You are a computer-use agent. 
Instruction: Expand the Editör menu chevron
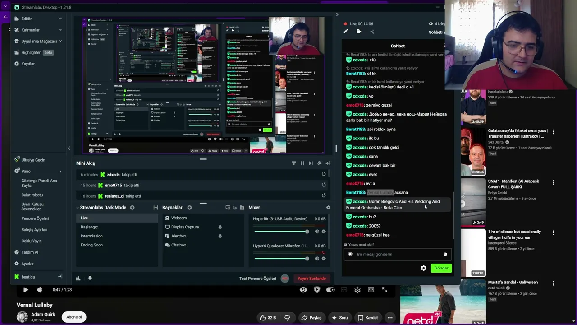tap(60, 19)
